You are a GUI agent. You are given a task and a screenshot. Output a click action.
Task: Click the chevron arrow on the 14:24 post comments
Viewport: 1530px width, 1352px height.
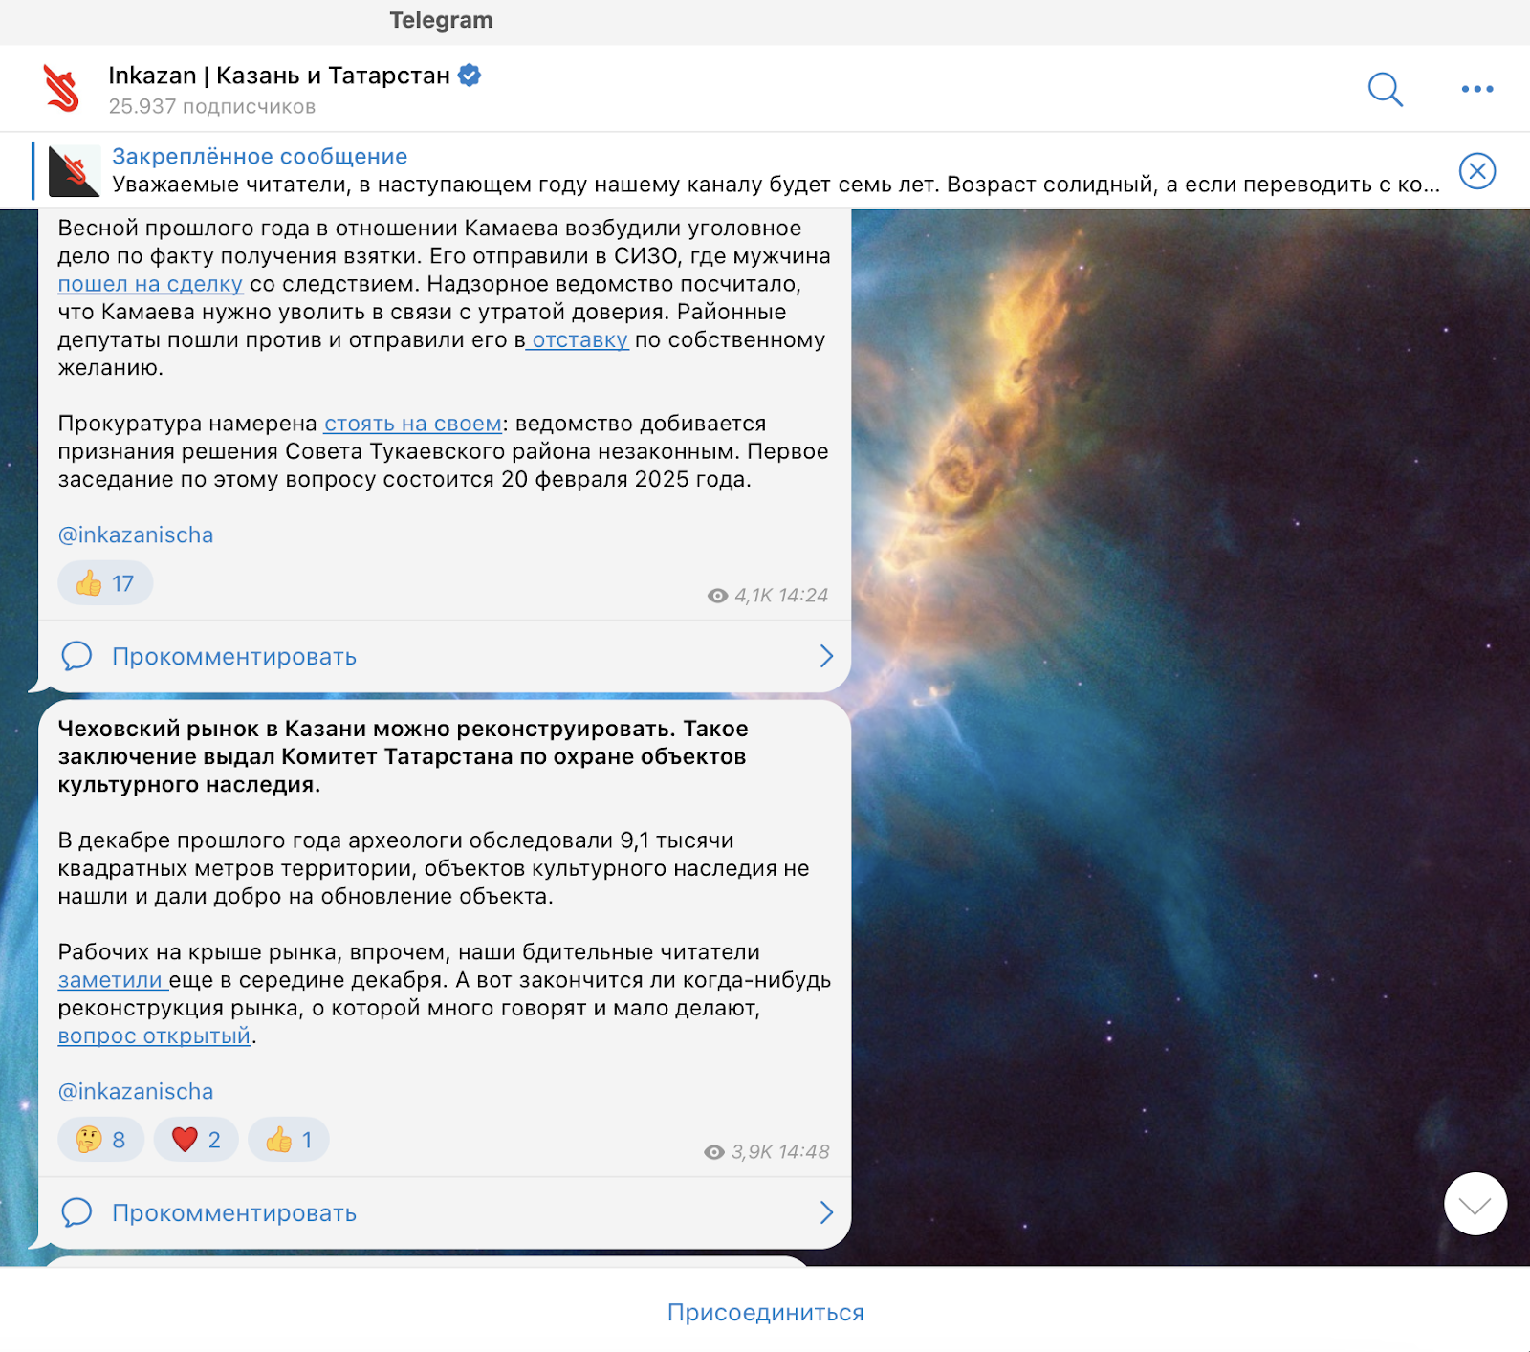[827, 656]
